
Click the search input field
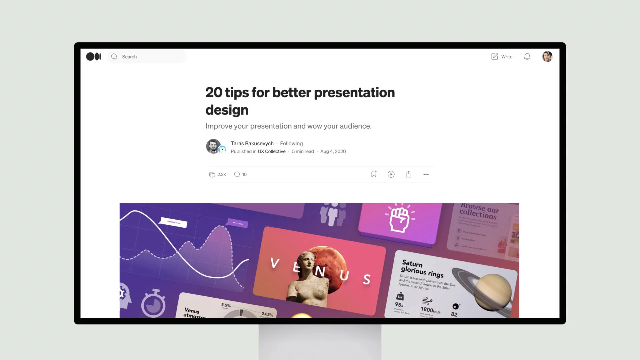tap(147, 56)
